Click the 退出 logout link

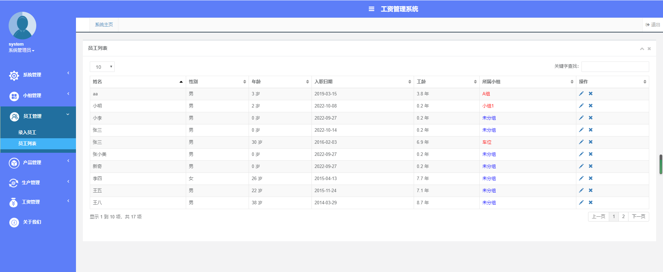[653, 25]
